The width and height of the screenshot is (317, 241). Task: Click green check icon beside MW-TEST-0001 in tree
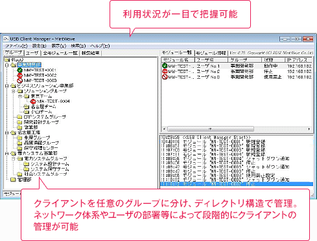(x=20, y=70)
